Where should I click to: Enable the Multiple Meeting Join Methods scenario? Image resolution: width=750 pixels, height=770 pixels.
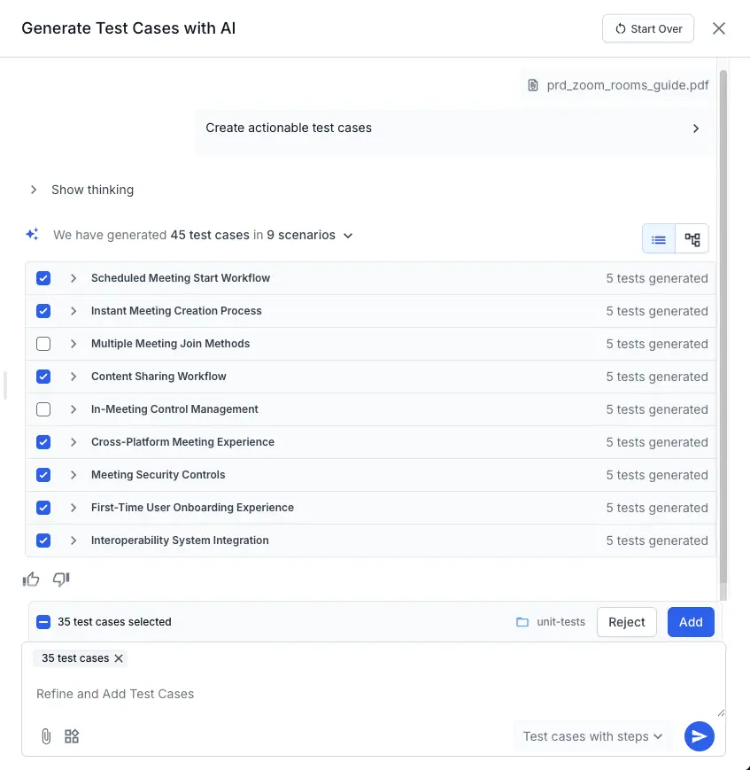43,343
